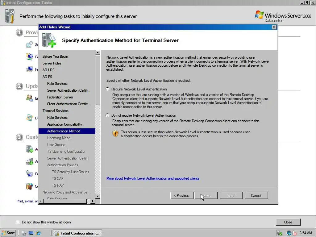Click the security shield tray icon
This screenshot has height=237, width=316.
pos(280,233)
